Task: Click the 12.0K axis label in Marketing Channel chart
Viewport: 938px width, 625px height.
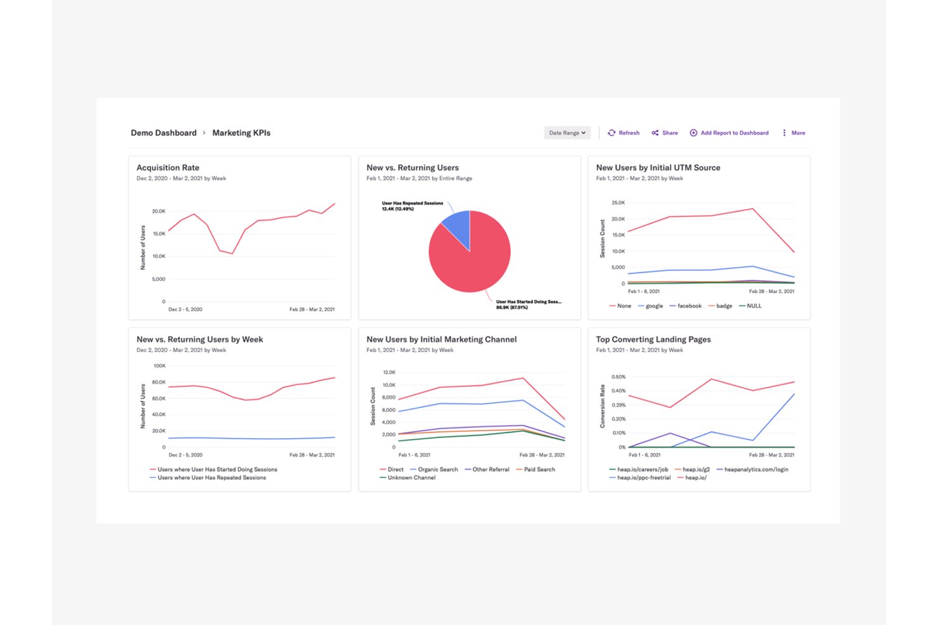Action: coord(389,372)
